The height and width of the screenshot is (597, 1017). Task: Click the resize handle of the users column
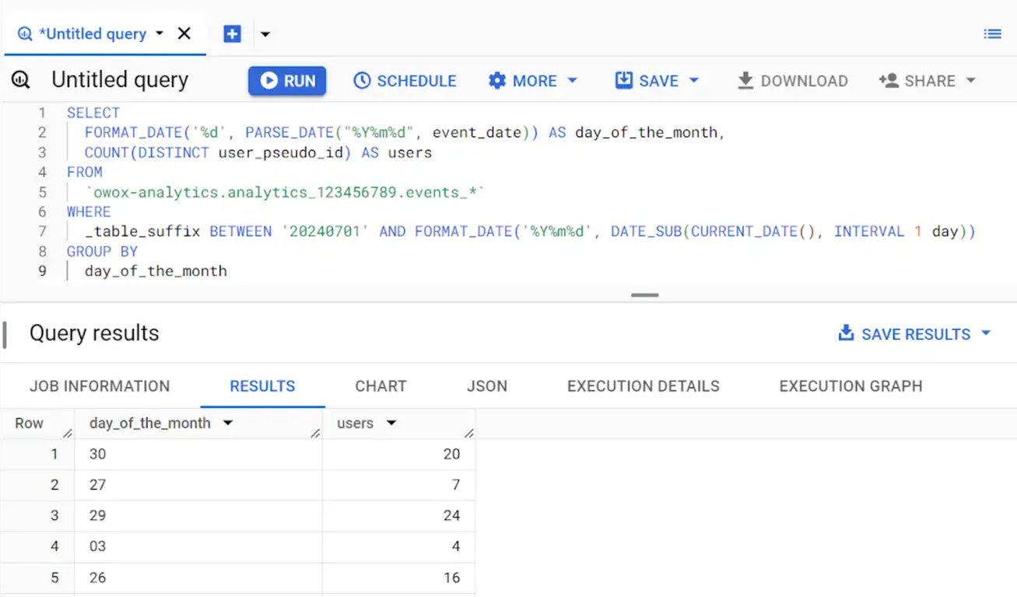(x=468, y=434)
